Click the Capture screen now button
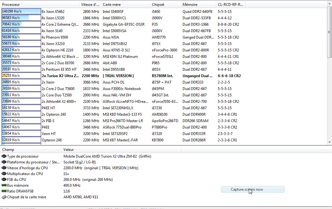 point(253,189)
